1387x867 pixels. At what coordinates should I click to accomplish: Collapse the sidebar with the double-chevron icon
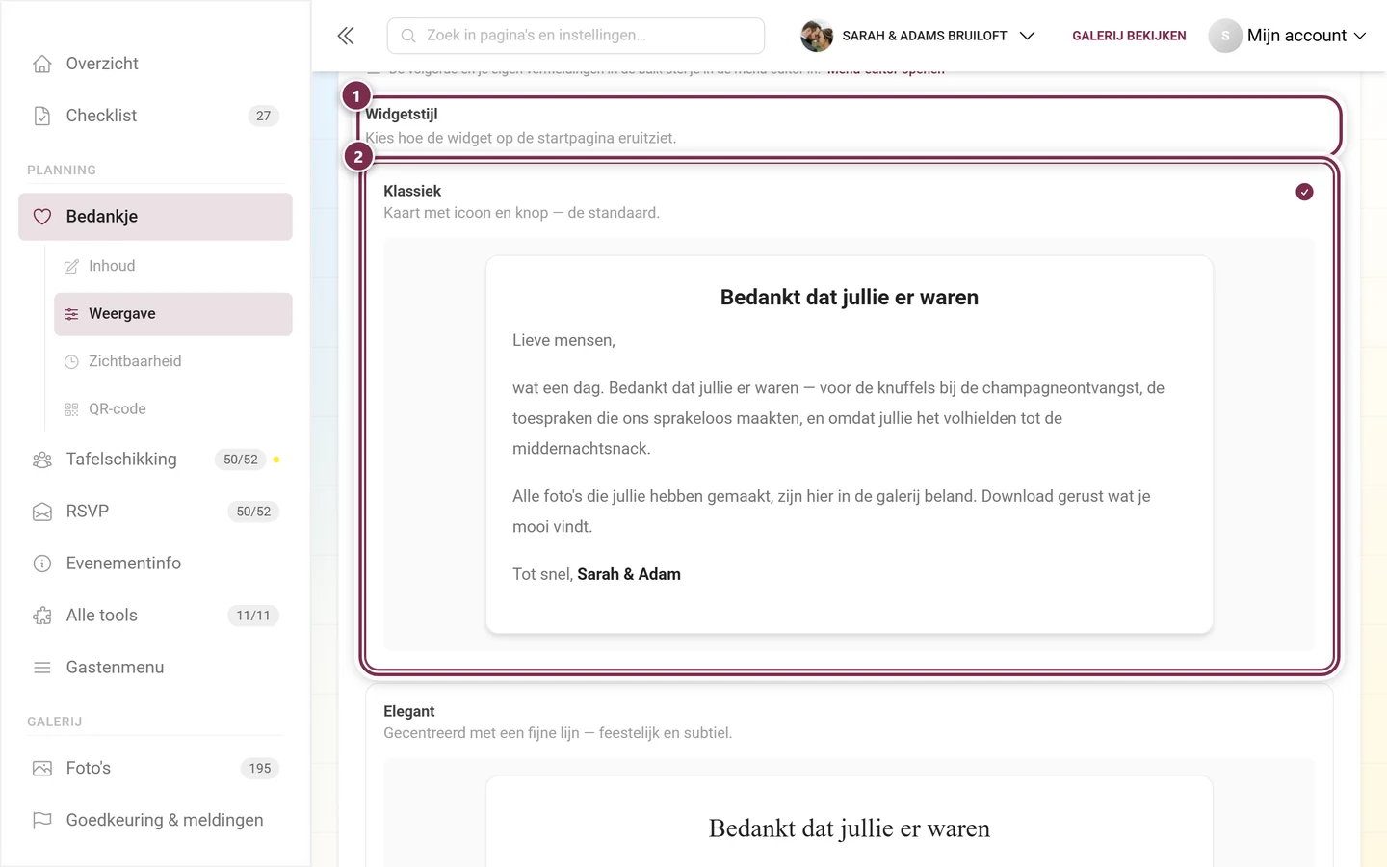click(x=346, y=36)
